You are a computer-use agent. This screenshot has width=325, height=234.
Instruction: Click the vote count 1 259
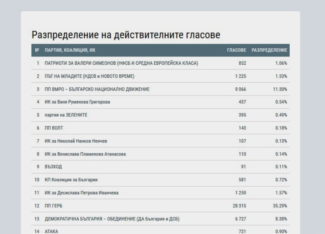point(240,193)
